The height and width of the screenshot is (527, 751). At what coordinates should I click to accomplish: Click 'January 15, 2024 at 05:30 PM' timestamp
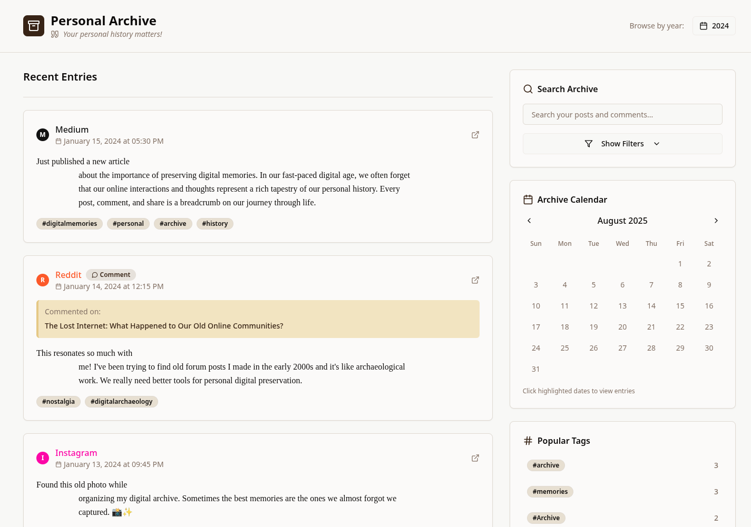[x=113, y=141]
